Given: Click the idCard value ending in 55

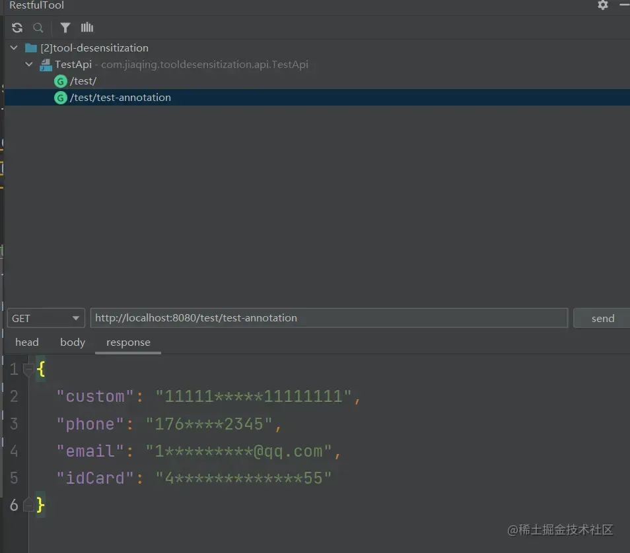Looking at the screenshot, I should (244, 478).
